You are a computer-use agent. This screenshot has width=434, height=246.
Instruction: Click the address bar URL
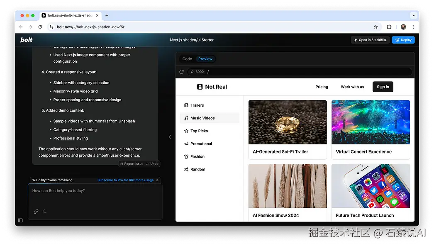90,27
